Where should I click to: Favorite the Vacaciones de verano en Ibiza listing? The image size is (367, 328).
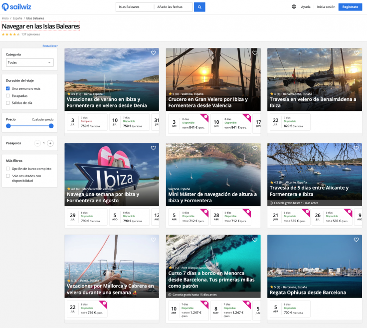(x=153, y=53)
